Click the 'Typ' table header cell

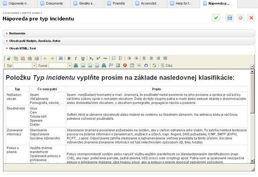click(x=17, y=89)
